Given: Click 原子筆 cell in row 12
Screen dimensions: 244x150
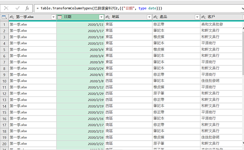Looking at the screenshot, I should 176,94.
